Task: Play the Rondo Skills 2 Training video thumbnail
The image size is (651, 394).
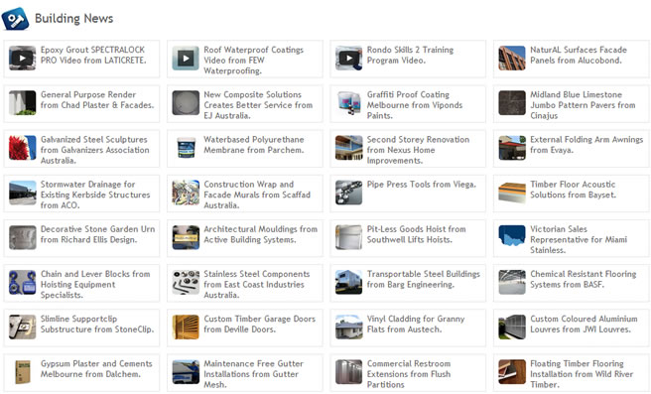Action: pos(348,59)
